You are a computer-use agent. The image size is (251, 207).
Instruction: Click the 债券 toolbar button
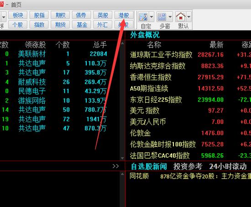pyautogui.click(x=81, y=15)
